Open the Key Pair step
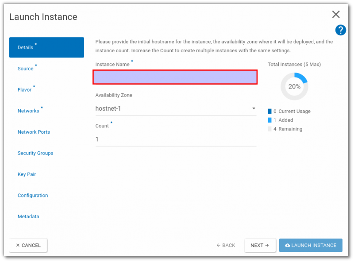This screenshot has width=354, height=262. tap(27, 174)
